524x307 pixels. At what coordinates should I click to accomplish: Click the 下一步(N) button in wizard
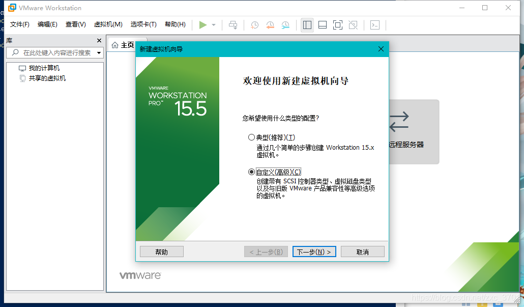point(314,251)
